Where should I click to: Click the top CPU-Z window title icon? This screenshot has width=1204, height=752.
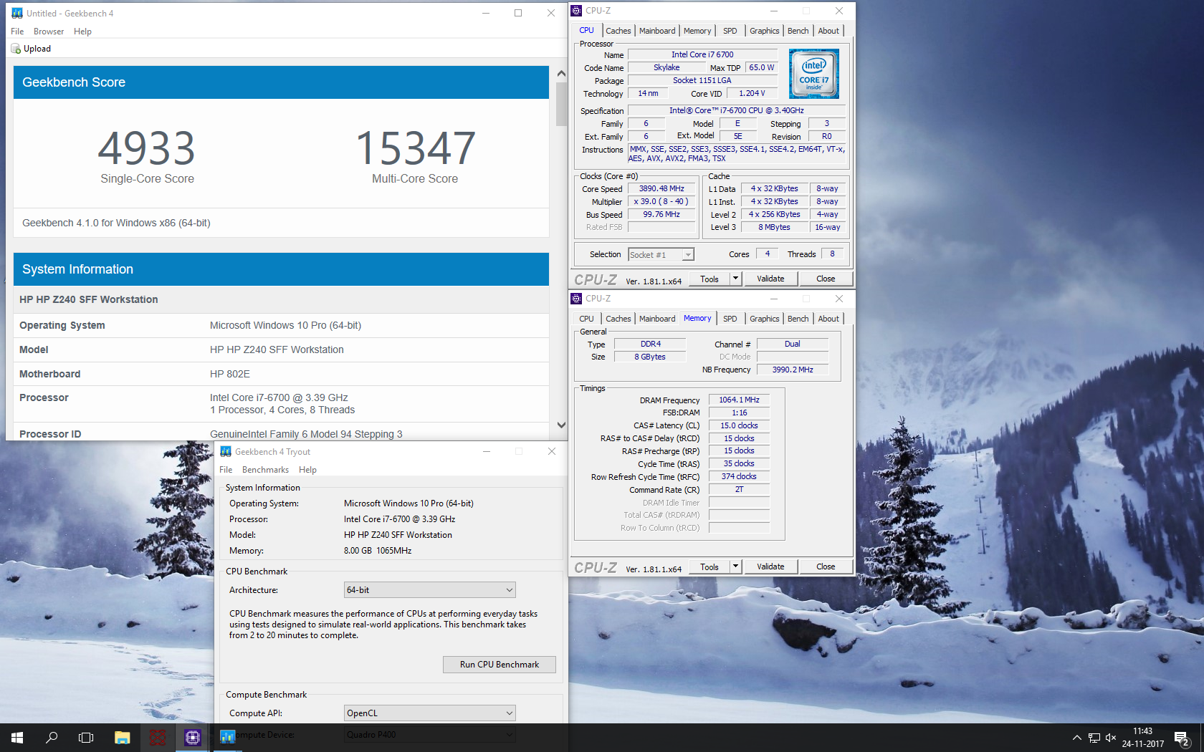click(x=576, y=11)
